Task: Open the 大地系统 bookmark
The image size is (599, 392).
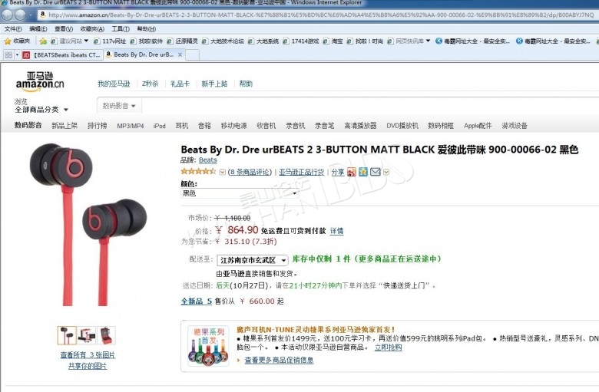Action: pos(263,41)
